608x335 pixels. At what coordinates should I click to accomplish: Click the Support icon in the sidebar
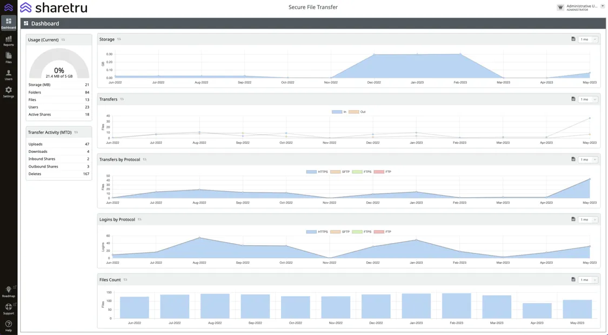(x=9, y=309)
